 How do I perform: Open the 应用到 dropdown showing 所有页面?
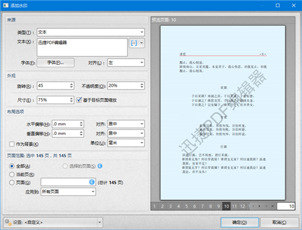[68, 191]
